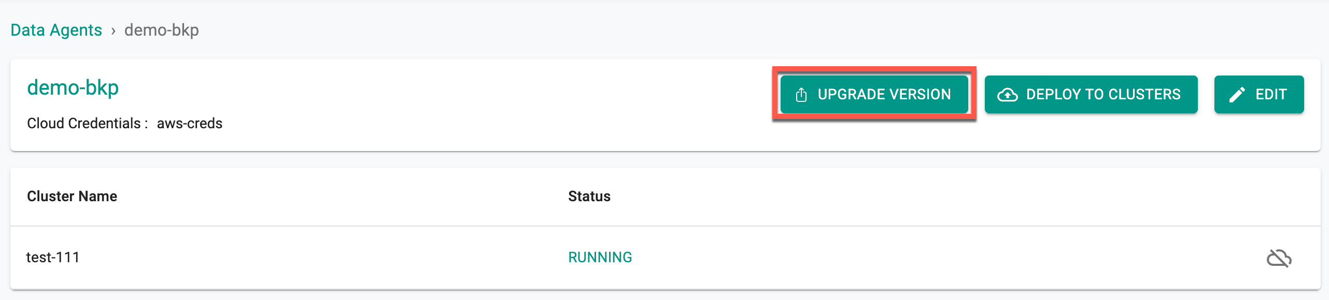Select the aws-creds credential value

click(190, 124)
